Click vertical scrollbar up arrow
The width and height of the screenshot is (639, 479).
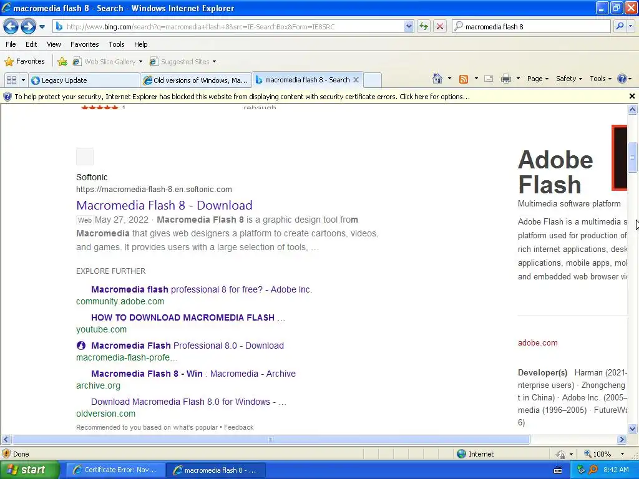(633, 109)
